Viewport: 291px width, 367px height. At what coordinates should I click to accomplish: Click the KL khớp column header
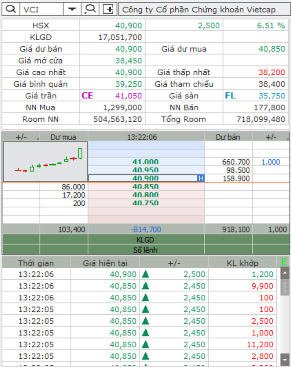[243, 263]
